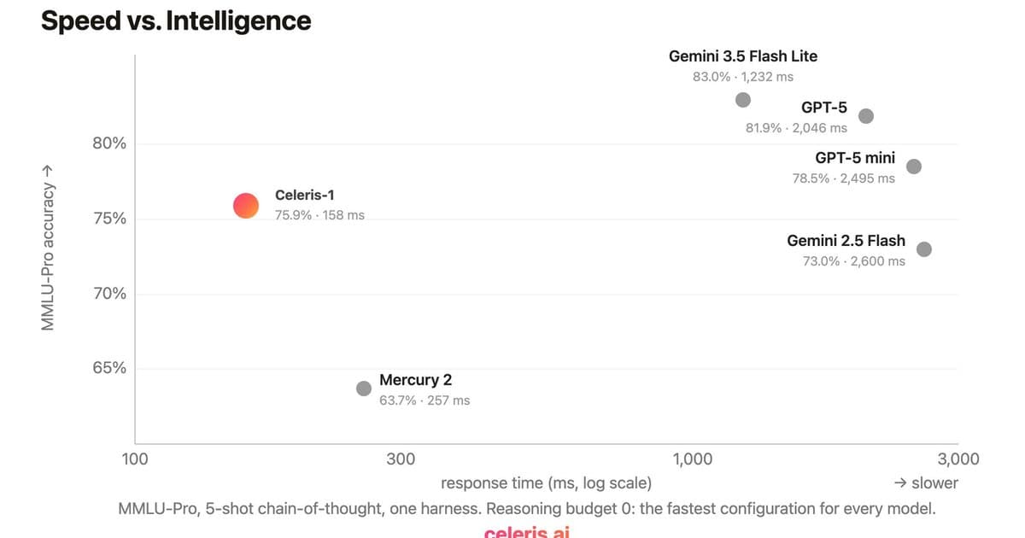The width and height of the screenshot is (1025, 538).
Task: Click the Gemini 3.5 Flash Lite dot
Action: [743, 100]
